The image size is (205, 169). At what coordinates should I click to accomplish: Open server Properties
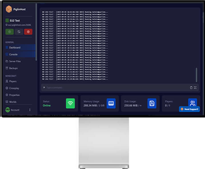tap(13, 95)
